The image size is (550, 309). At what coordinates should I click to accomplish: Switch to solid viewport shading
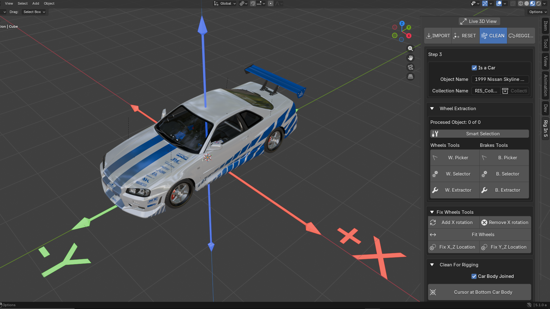[x=527, y=3]
